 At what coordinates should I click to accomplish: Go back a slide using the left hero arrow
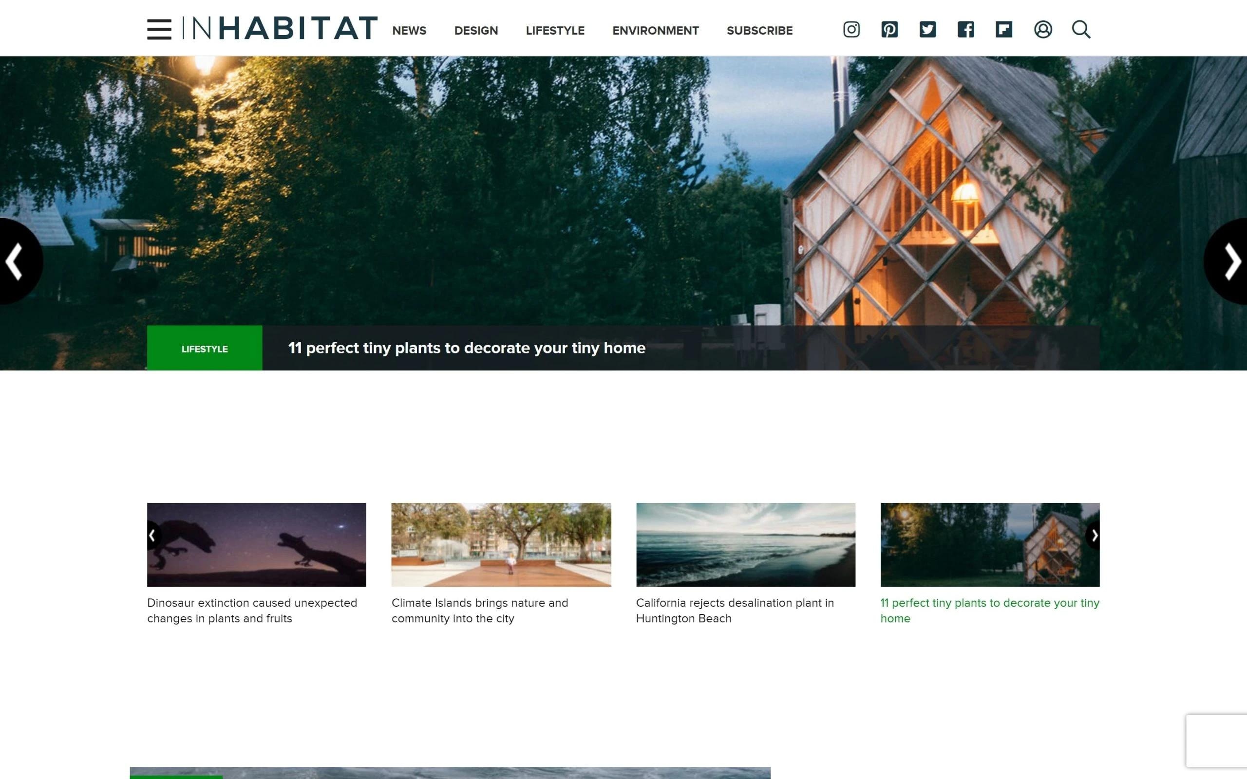point(15,261)
